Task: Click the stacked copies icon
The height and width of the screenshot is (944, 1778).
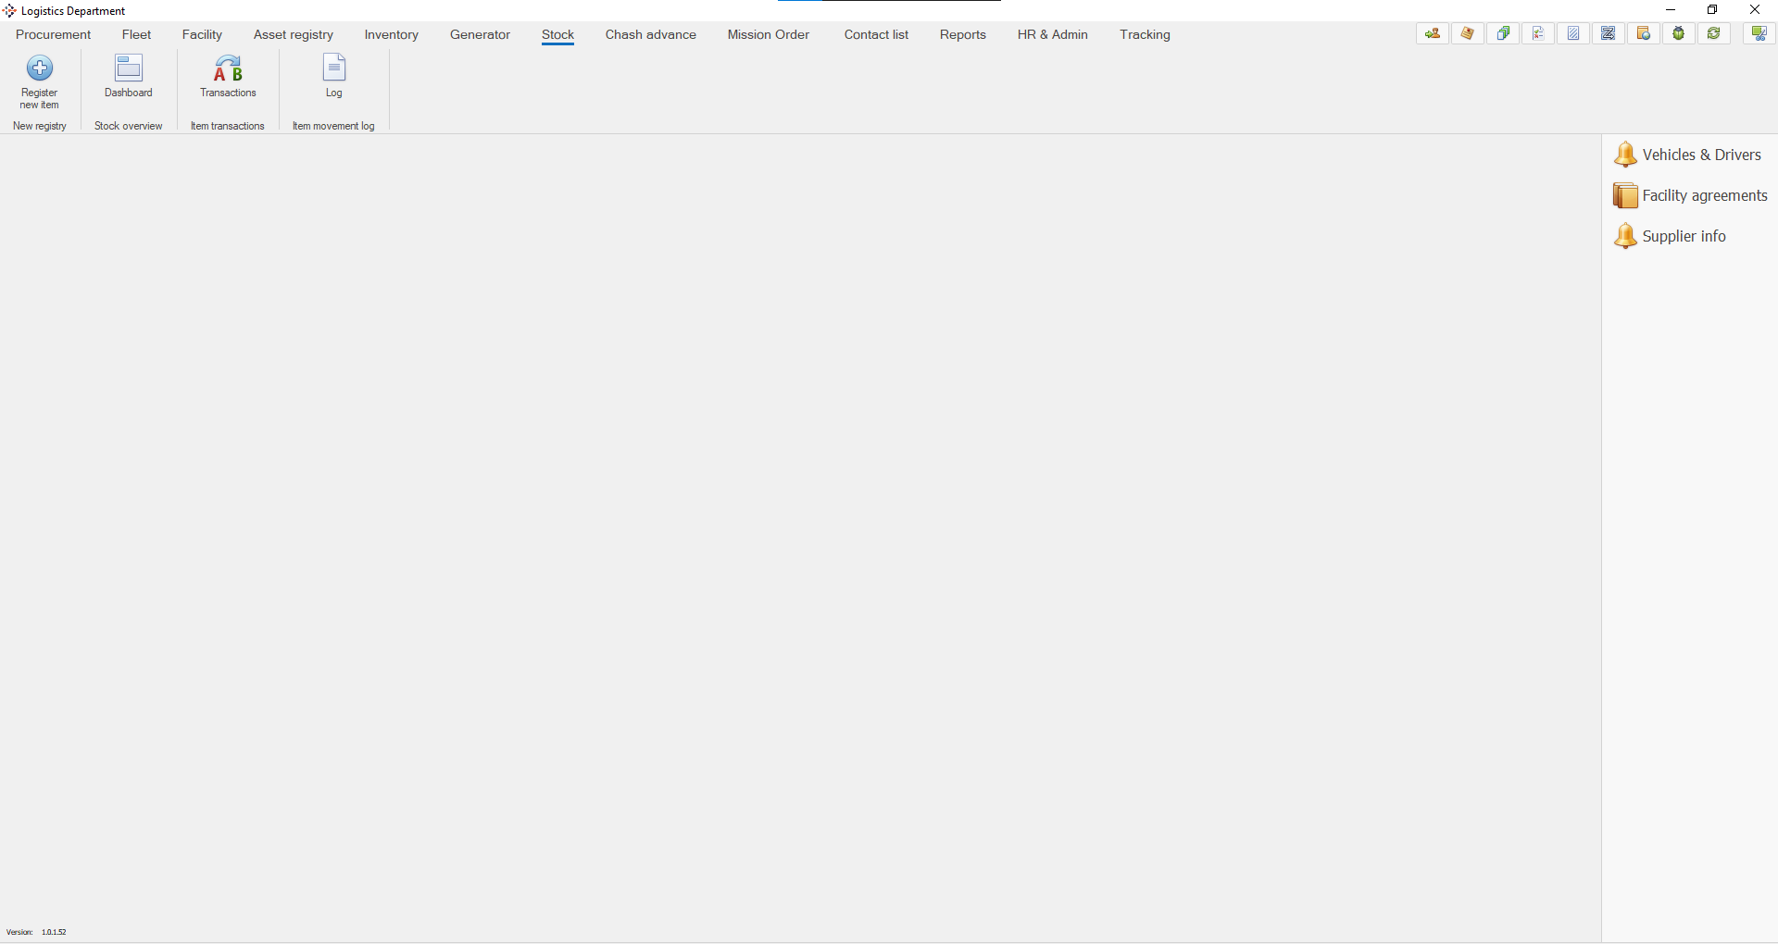Action: pyautogui.click(x=1503, y=34)
